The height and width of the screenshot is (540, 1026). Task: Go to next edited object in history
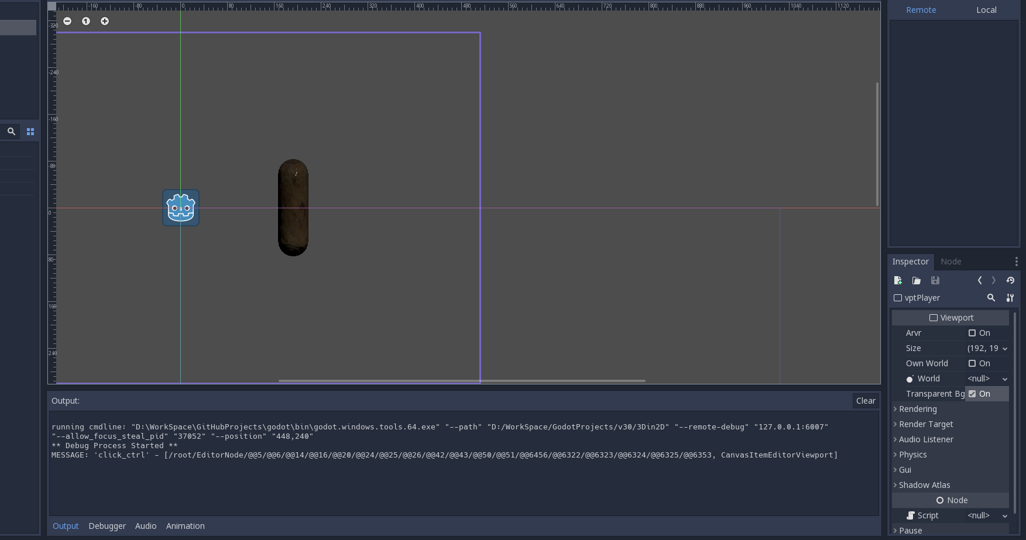993,281
